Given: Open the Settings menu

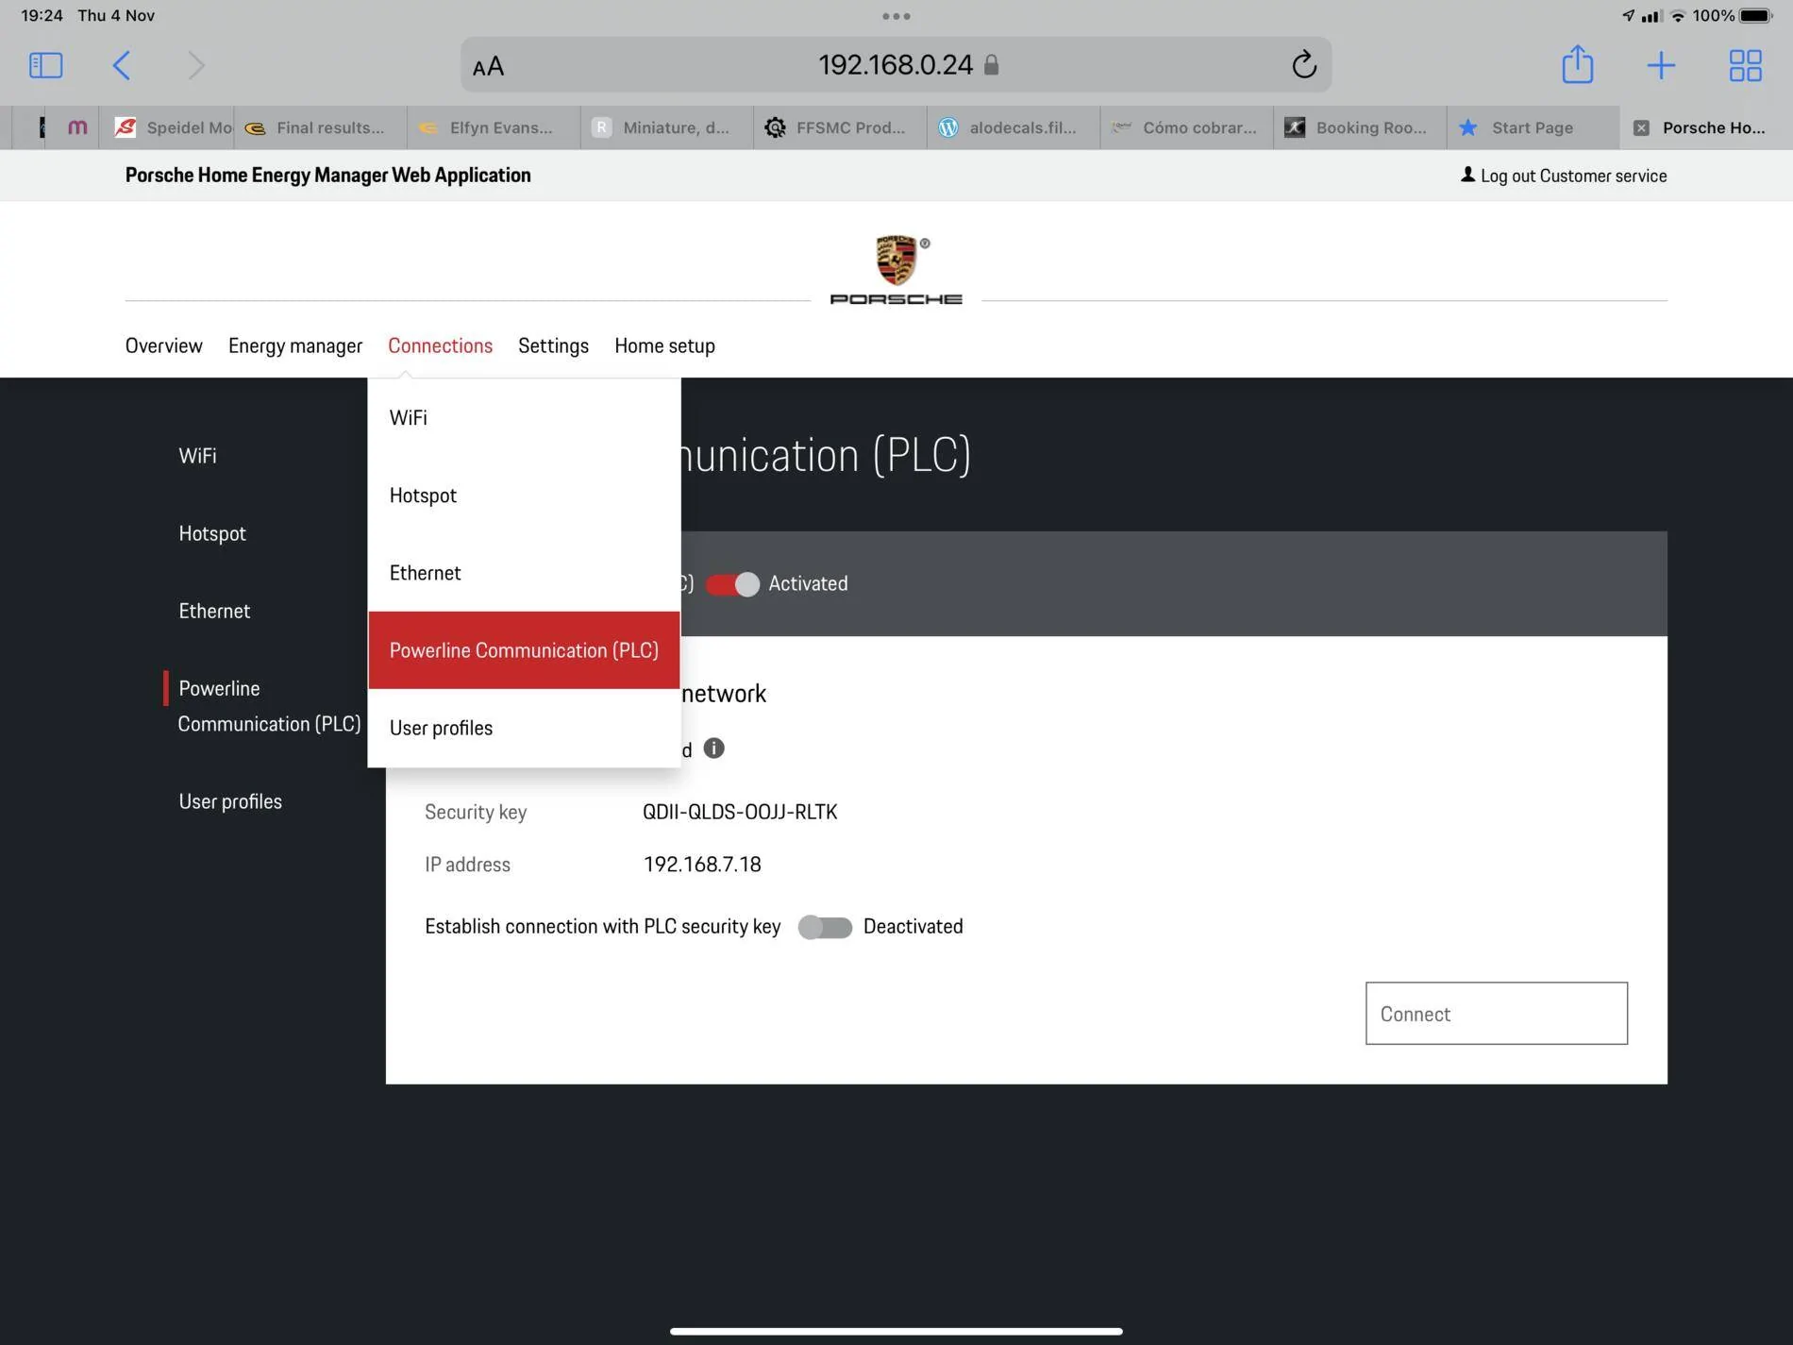Looking at the screenshot, I should 553,345.
